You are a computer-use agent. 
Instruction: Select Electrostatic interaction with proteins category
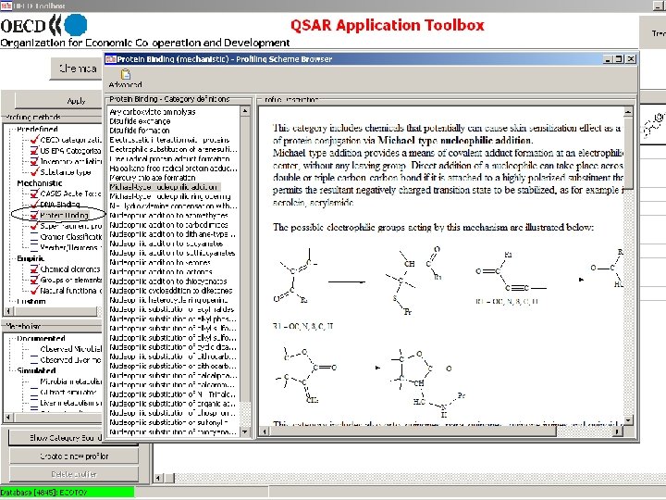click(x=169, y=140)
